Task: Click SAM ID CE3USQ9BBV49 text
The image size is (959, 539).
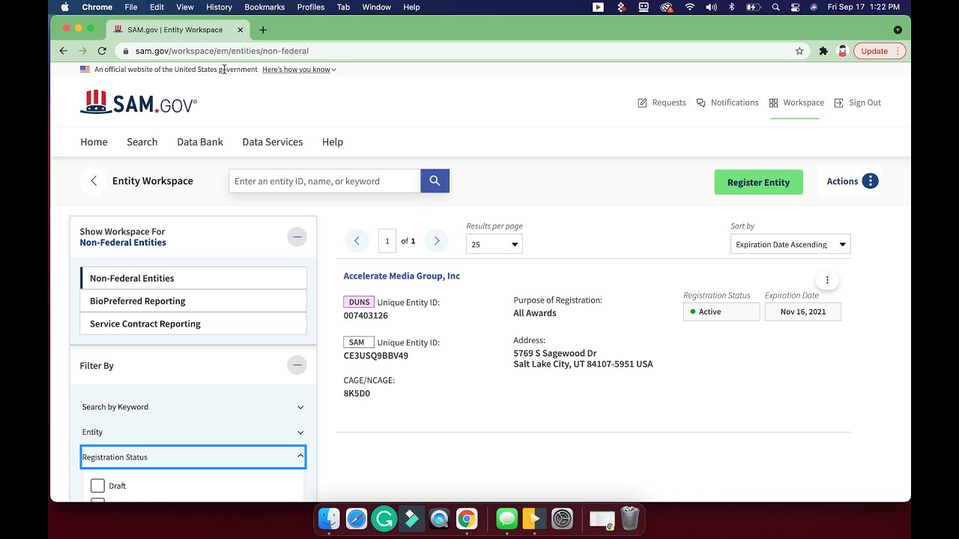Action: coord(376,356)
